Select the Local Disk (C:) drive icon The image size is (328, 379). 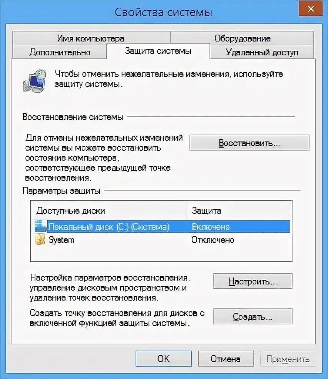pyautogui.click(x=40, y=226)
